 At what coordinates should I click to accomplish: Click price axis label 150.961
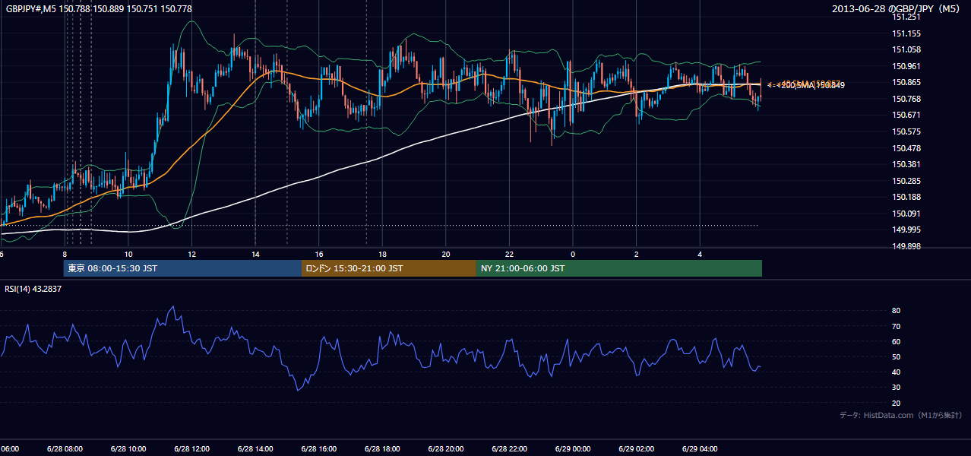coord(907,66)
